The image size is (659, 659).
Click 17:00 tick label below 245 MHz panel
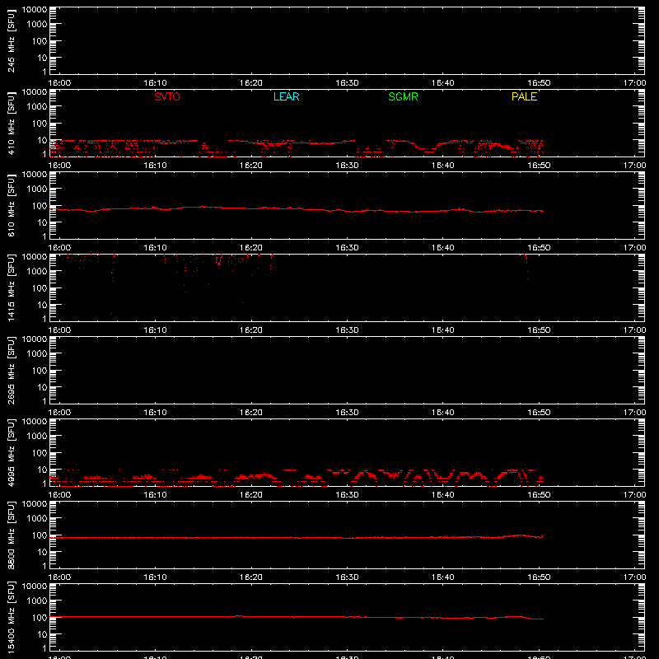point(634,83)
